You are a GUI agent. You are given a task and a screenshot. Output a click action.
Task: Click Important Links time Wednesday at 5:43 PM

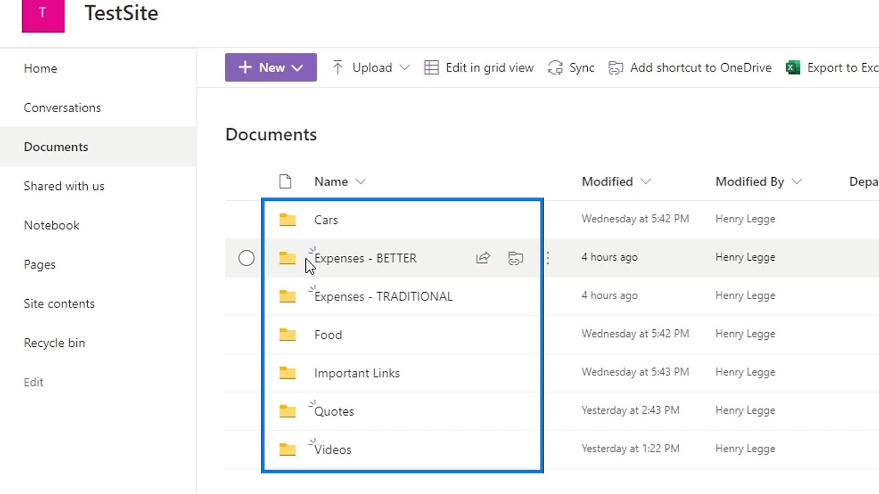coord(635,372)
